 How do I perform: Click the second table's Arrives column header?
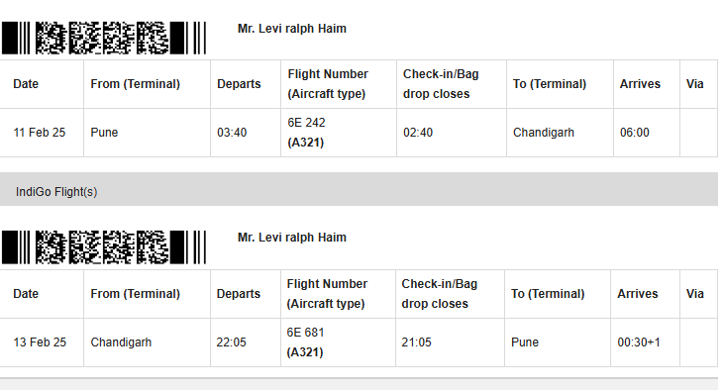[638, 294]
